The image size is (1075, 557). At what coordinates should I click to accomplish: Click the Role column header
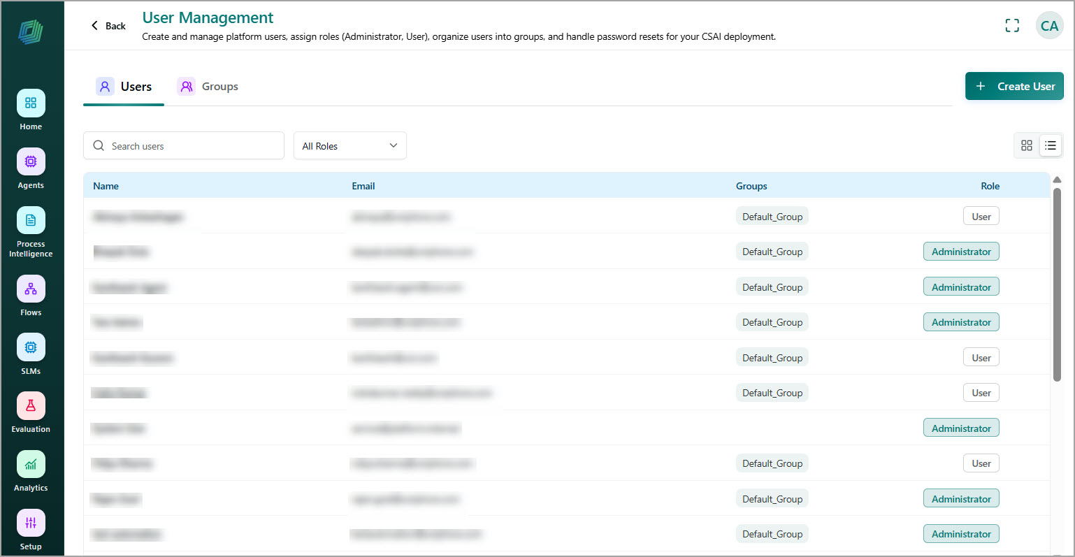[990, 186]
